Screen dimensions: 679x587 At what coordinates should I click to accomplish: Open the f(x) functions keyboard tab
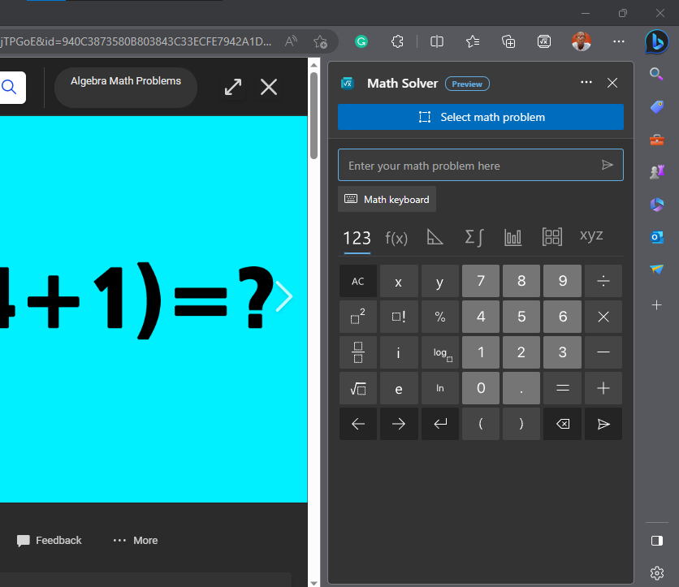(396, 238)
